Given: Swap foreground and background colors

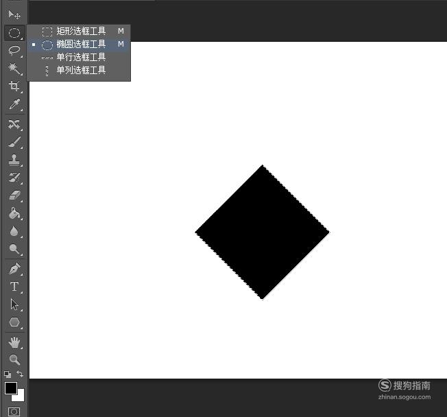Looking at the screenshot, I should 20,374.
